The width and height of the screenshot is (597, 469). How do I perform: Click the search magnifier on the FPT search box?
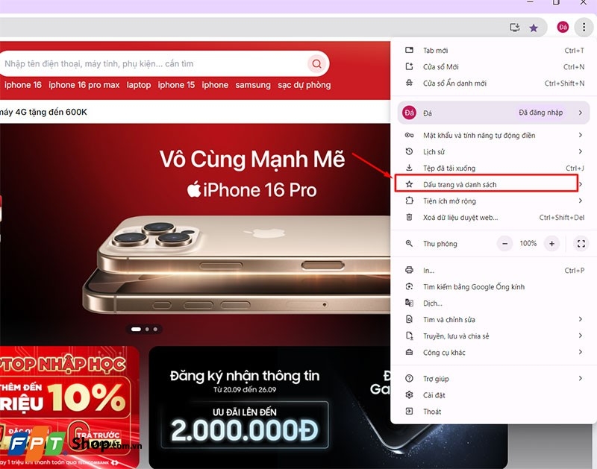coord(316,63)
